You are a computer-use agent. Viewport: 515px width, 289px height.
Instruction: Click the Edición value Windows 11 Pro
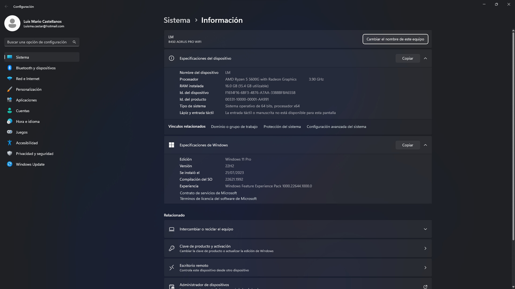238,159
